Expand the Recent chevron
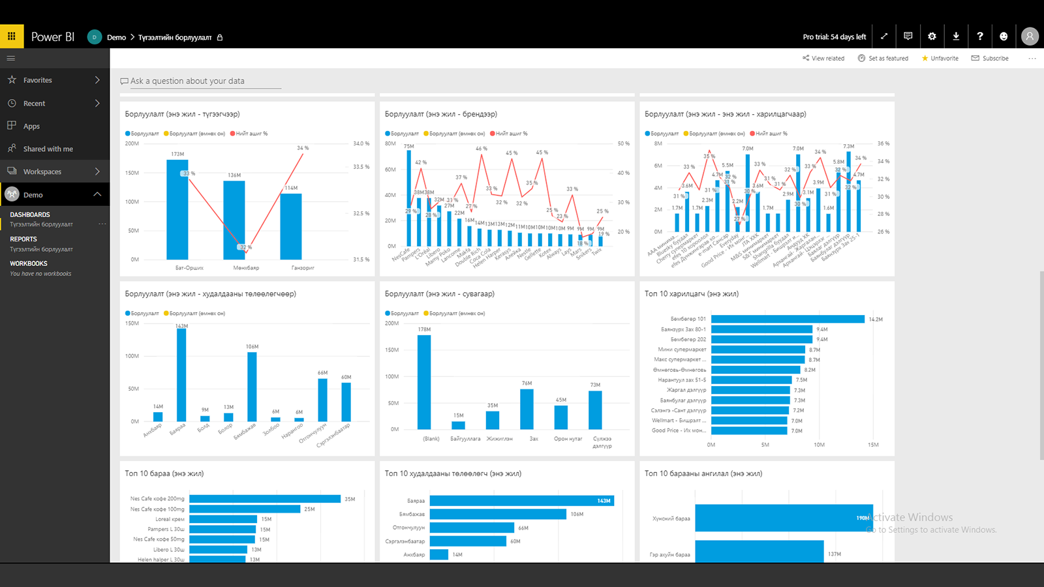 point(97,103)
